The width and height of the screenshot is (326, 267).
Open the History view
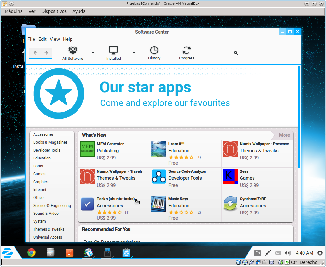click(154, 53)
